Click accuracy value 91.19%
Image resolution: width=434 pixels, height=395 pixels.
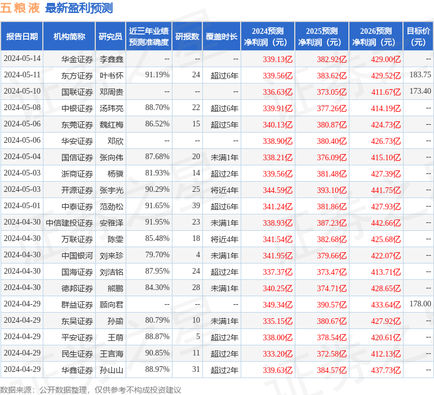point(157,75)
